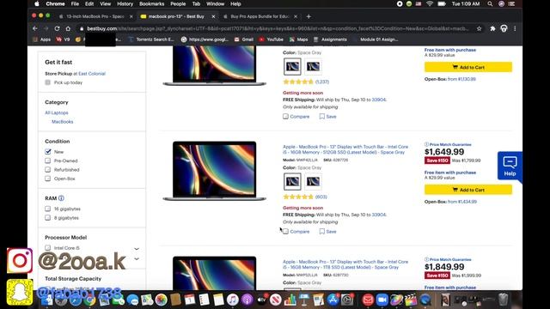Open the YouTube bookmark

(272, 39)
